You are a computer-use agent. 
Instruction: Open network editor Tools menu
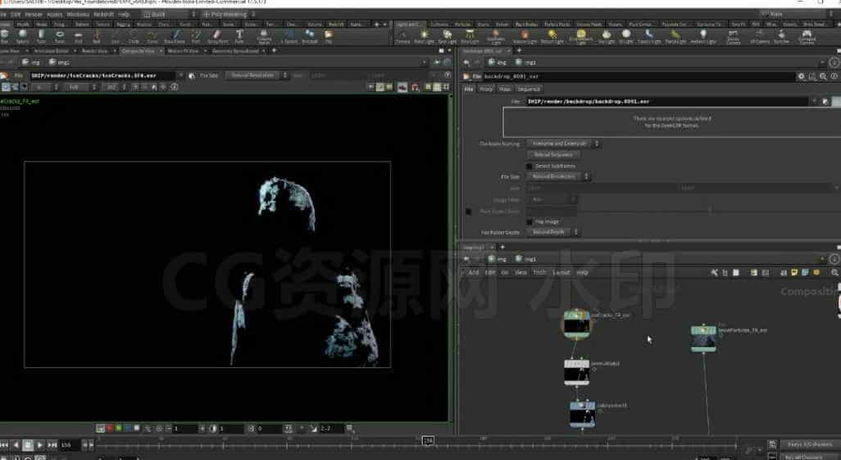(x=539, y=273)
